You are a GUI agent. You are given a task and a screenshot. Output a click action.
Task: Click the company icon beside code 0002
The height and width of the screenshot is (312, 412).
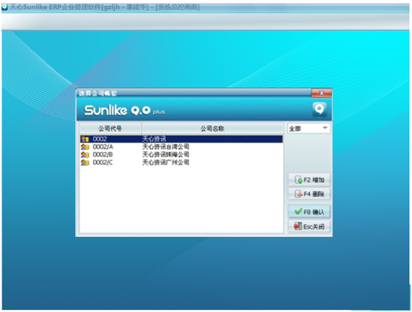85,139
